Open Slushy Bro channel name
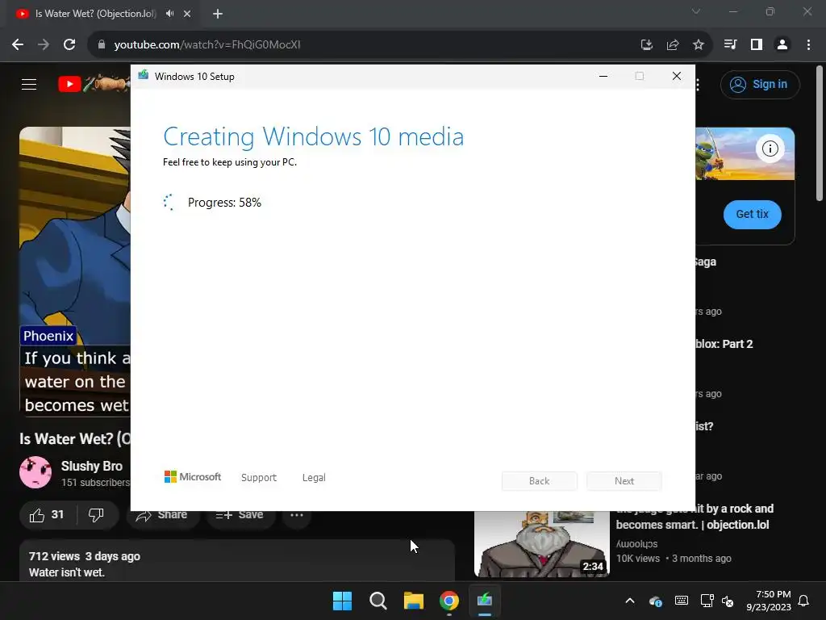The height and width of the screenshot is (620, 826). coord(92,466)
